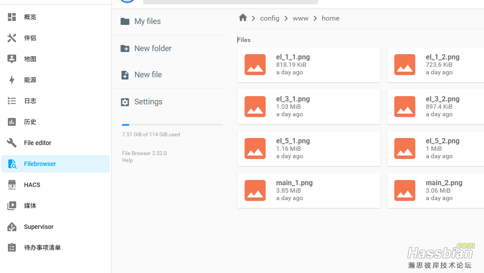
Task: Select 历史 sidebar menu entry
Action: click(56, 122)
